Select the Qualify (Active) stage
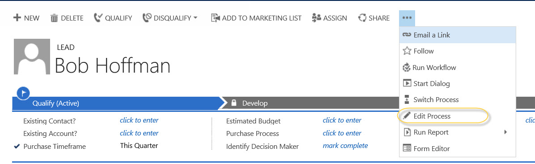This screenshot has height=164, width=535. click(117, 103)
